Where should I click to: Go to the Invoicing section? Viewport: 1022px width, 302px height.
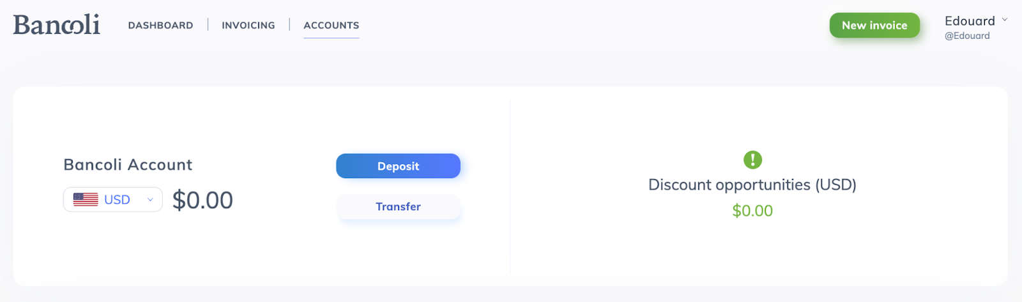(248, 26)
